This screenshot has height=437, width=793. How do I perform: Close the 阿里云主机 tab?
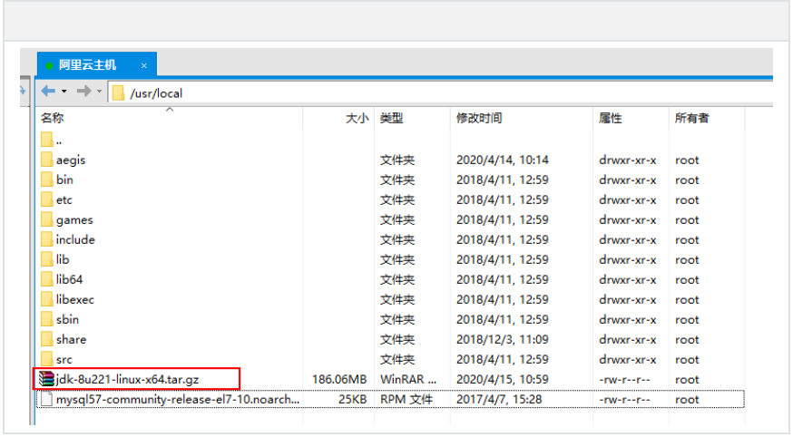click(144, 65)
